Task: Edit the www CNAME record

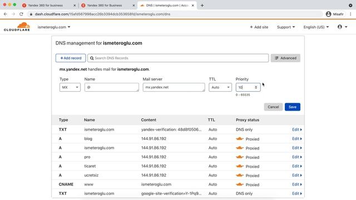Action: (296, 184)
